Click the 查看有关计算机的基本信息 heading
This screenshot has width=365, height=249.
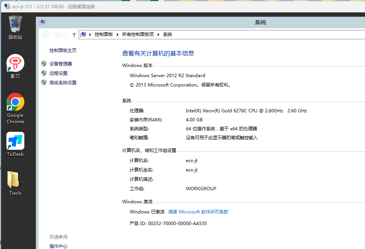158,53
